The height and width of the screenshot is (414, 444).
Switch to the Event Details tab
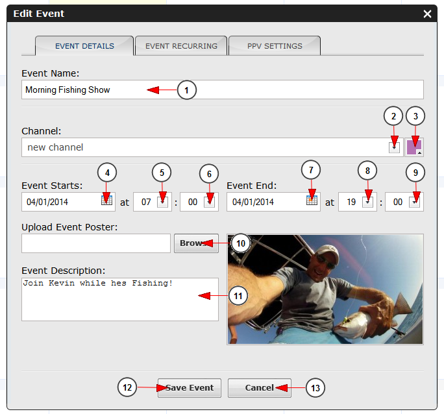click(x=84, y=46)
